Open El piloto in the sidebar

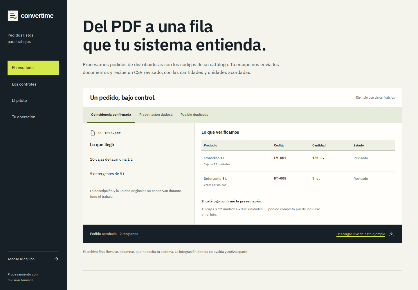pos(33,100)
